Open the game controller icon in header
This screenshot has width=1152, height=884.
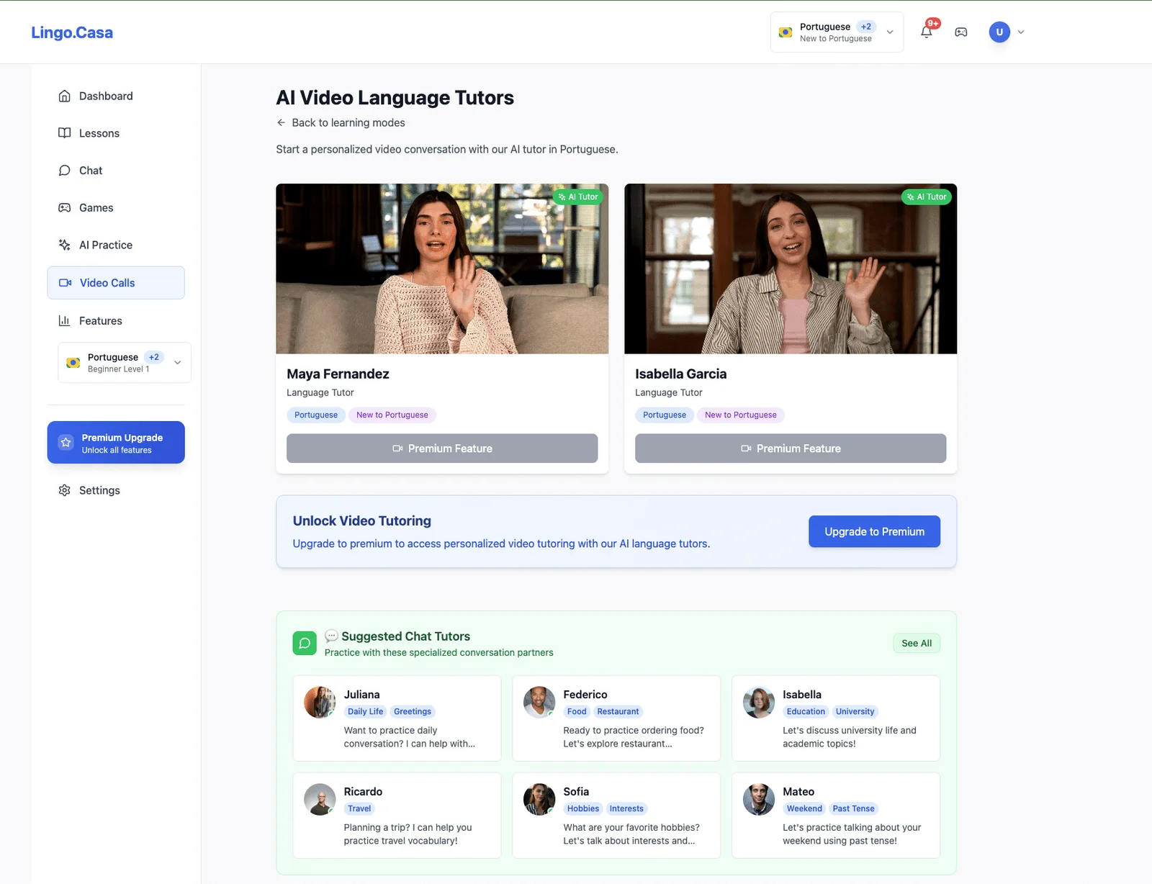[960, 32]
